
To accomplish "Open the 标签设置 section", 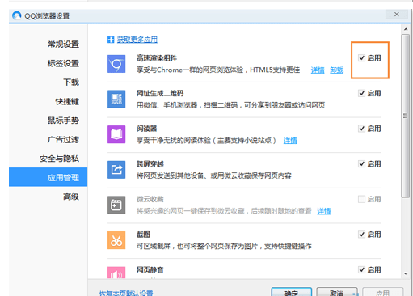I will (63, 63).
